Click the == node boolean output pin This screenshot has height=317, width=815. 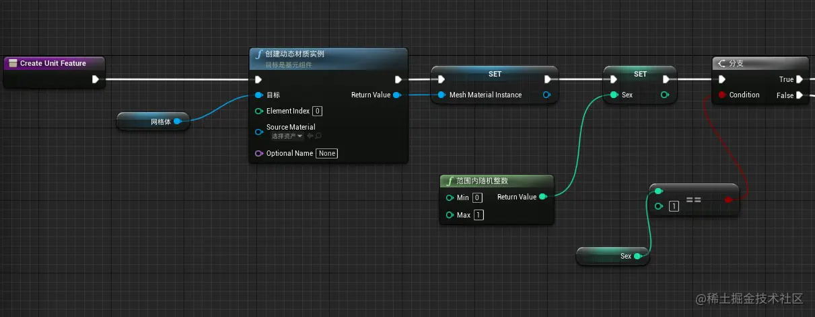728,199
